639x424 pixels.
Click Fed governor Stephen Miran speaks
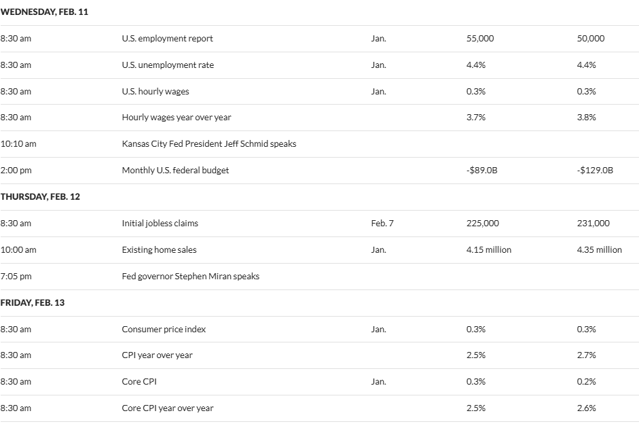tap(190, 277)
